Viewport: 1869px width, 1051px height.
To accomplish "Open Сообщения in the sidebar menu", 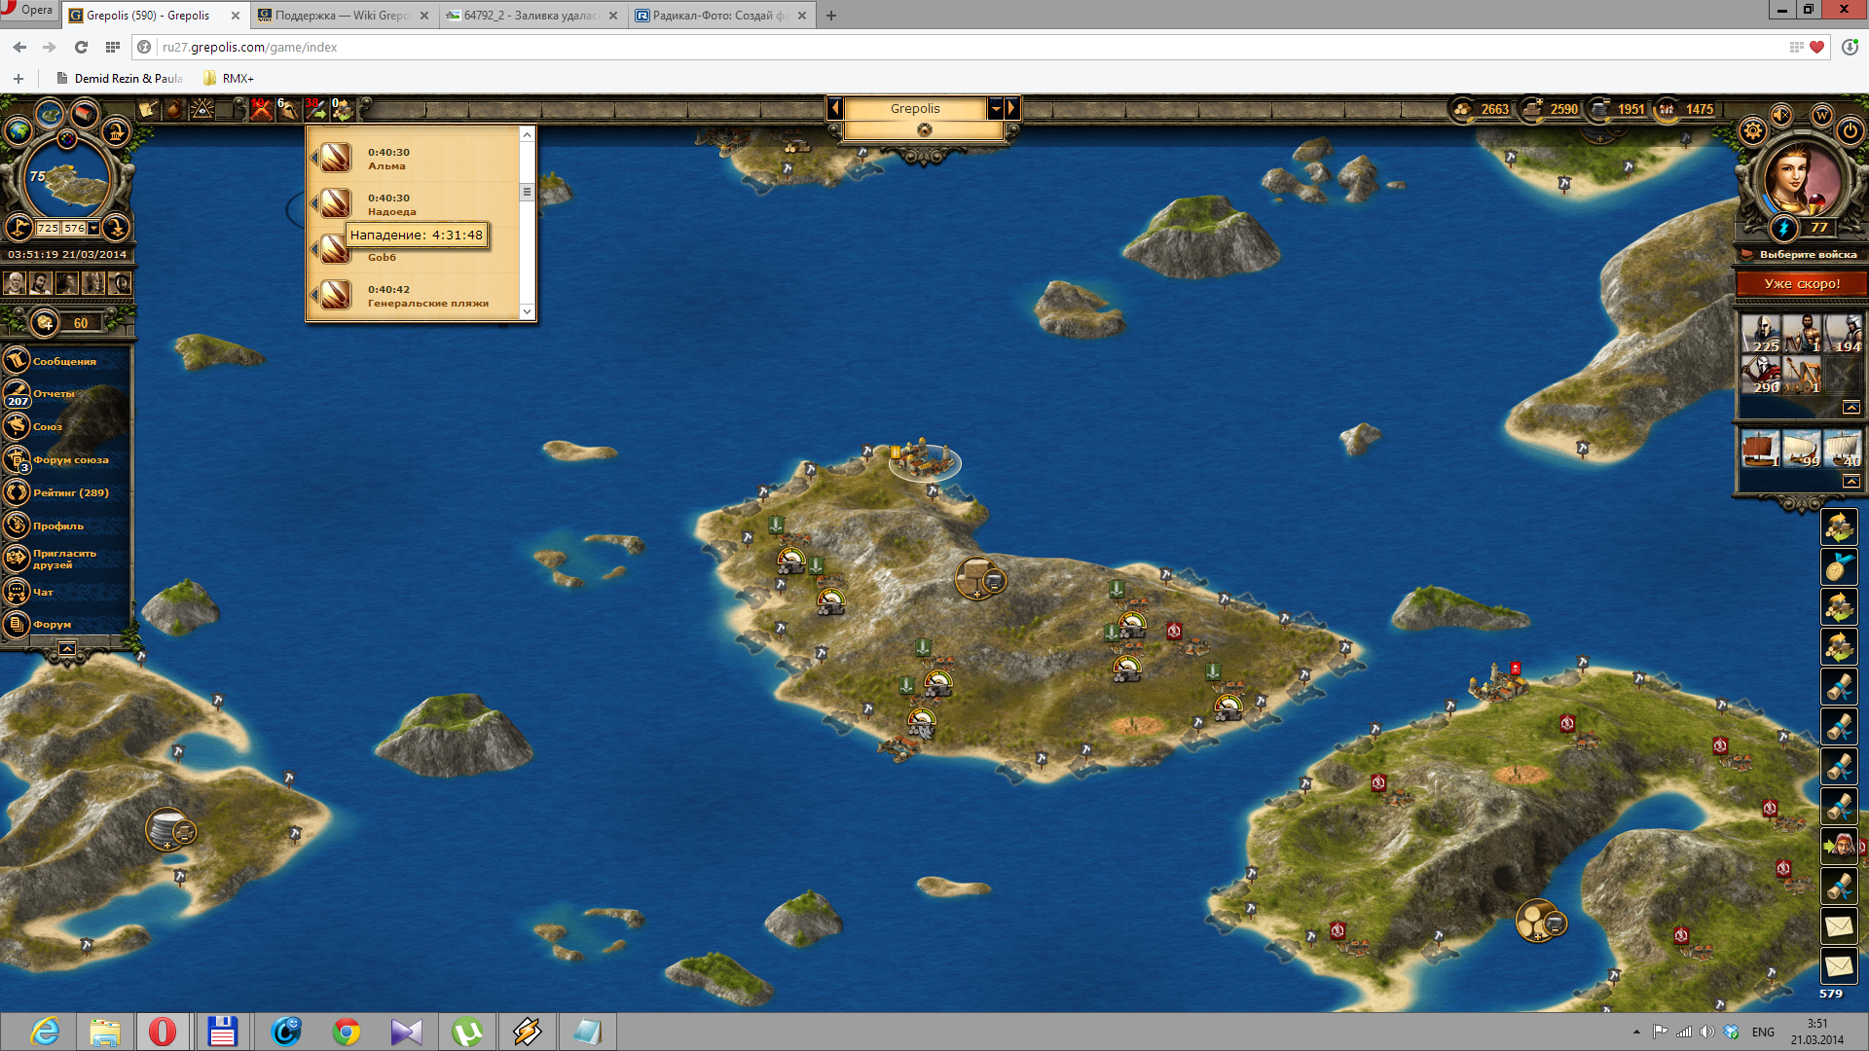I will pyautogui.click(x=64, y=361).
